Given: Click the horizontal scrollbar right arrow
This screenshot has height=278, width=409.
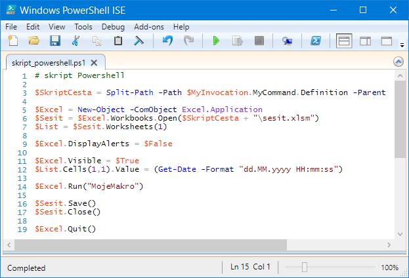Looking at the screenshot, I should click(389, 245).
